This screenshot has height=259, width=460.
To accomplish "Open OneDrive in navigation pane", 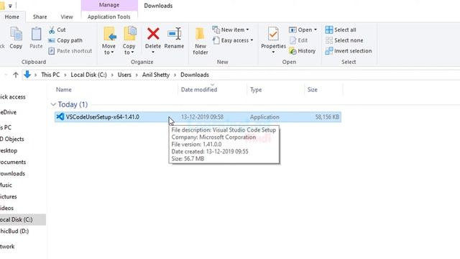I will coord(8,112).
